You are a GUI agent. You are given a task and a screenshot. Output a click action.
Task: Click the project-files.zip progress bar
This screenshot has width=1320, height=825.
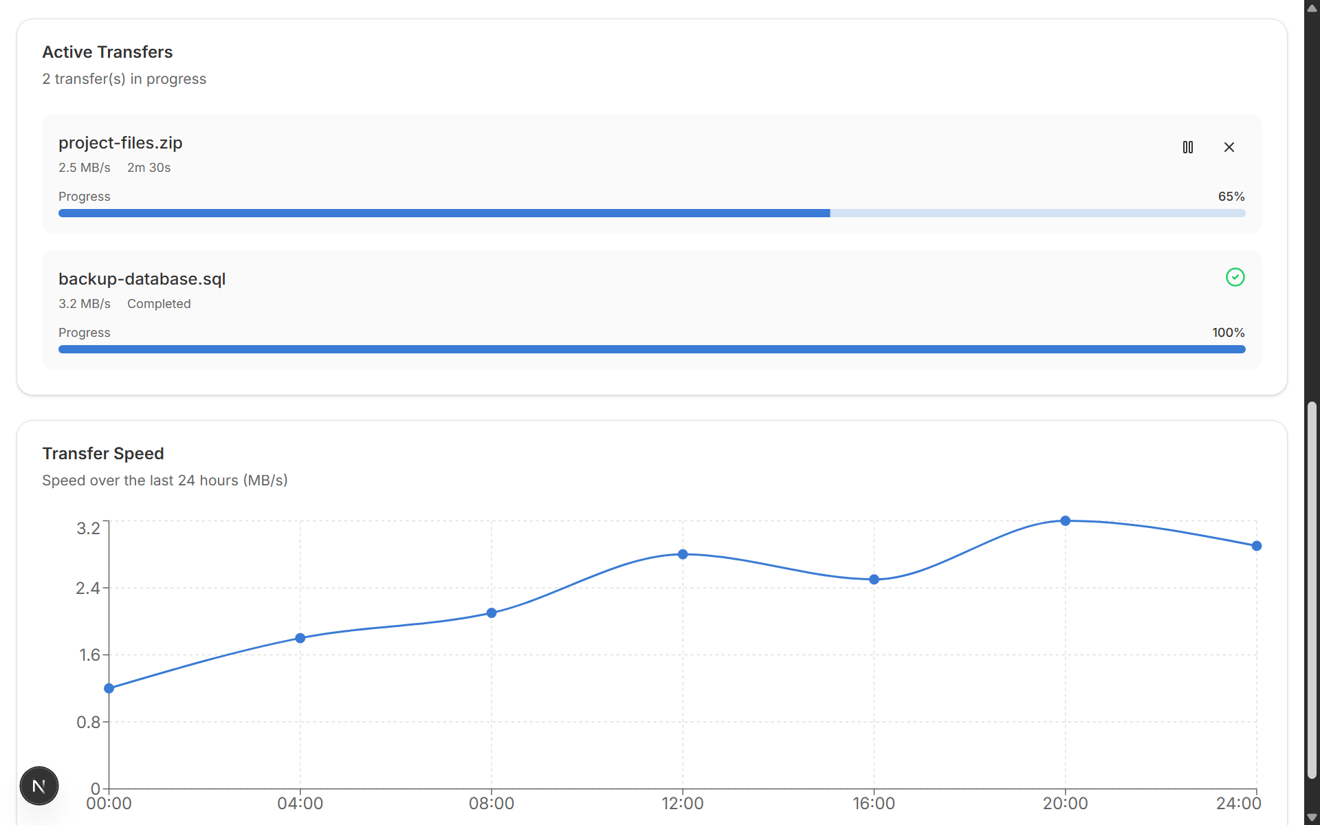[x=651, y=213]
